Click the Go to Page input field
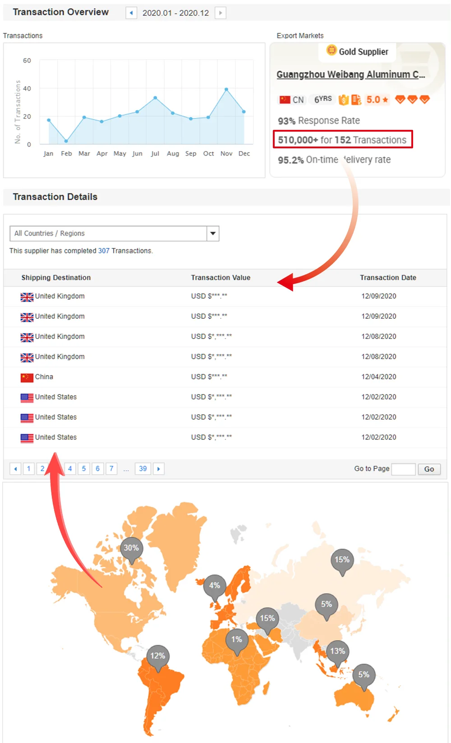 [403, 469]
